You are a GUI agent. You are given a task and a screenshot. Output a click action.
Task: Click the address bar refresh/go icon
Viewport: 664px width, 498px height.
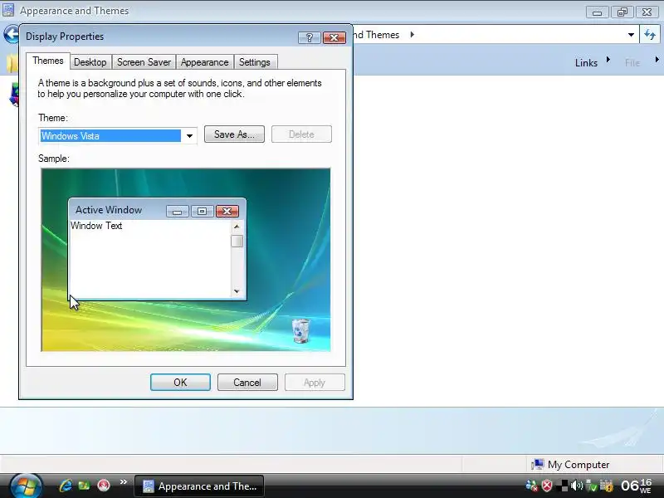click(x=650, y=34)
